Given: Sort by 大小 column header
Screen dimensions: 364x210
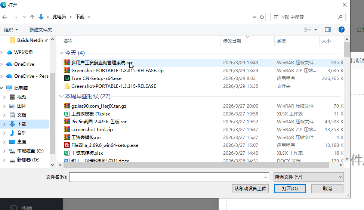Looking at the screenshot, I should coord(326,41).
